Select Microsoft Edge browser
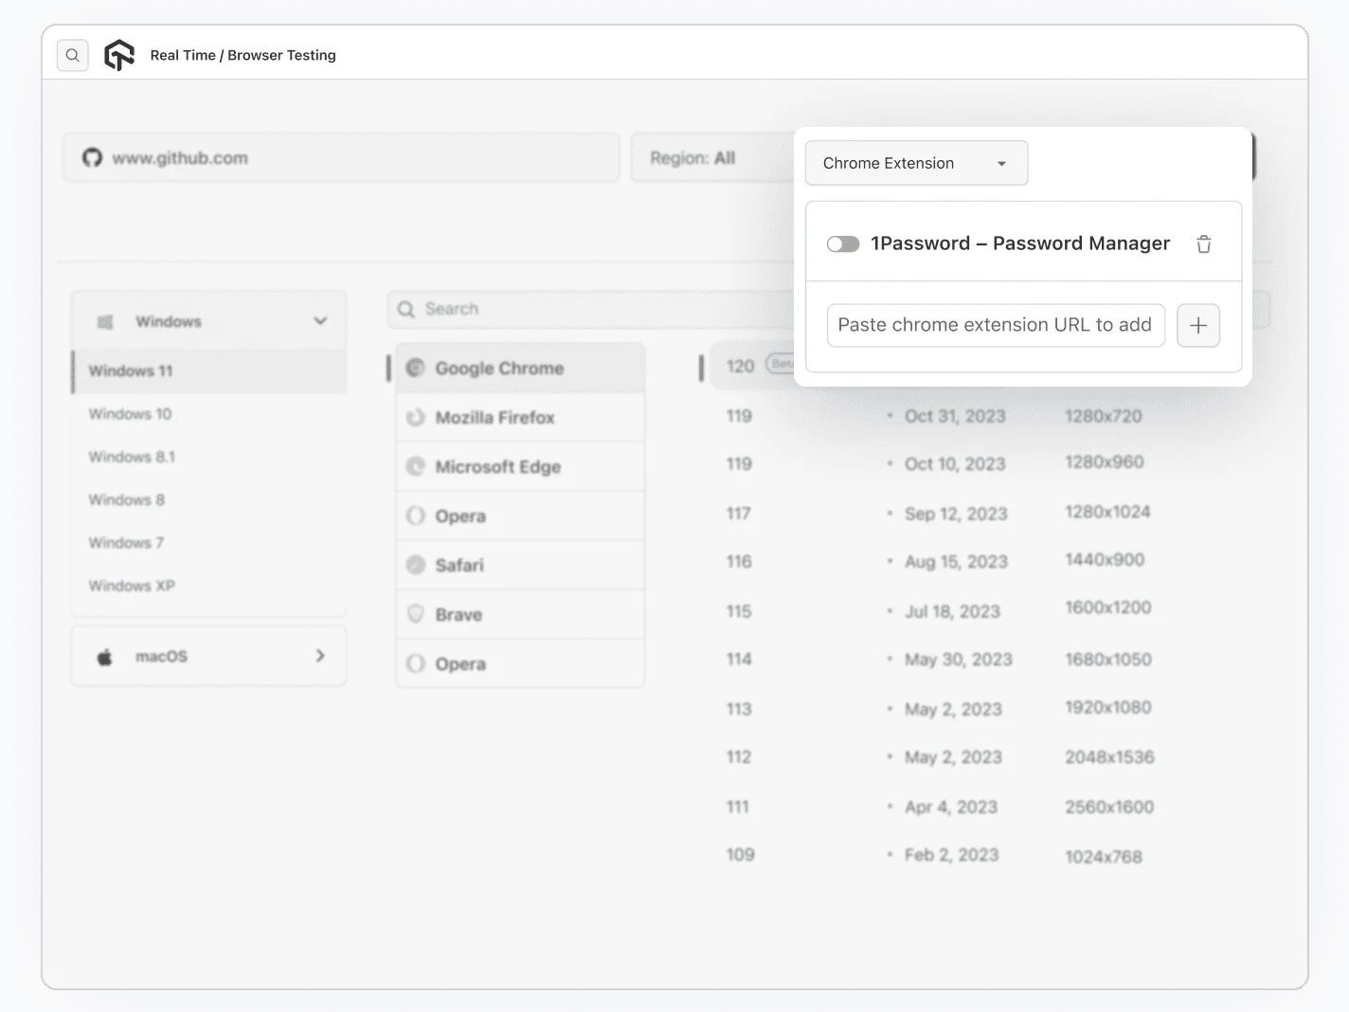The height and width of the screenshot is (1012, 1349). pos(520,466)
